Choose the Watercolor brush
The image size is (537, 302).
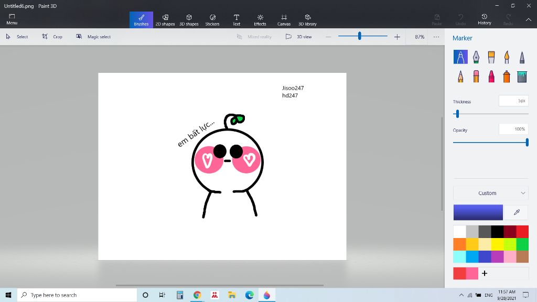pyautogui.click(x=507, y=57)
